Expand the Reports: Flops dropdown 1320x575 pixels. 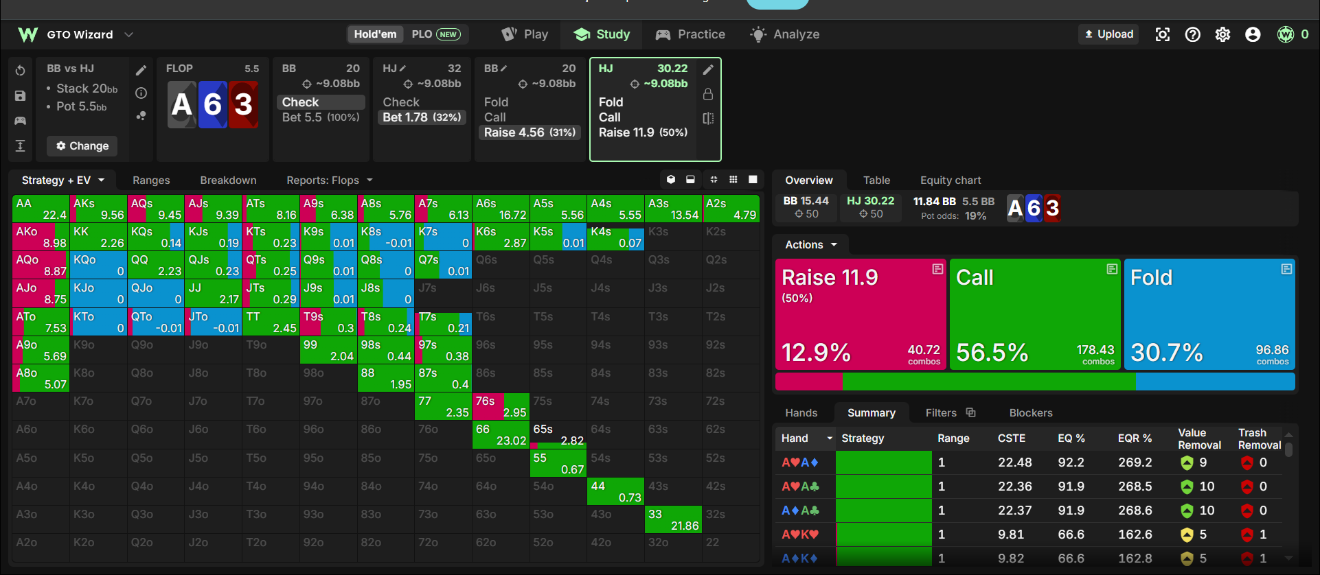click(330, 180)
